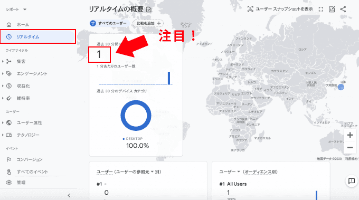Click the DESKTOP legend label

coord(134,139)
